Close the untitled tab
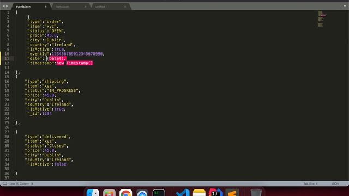The height and width of the screenshot is (196, 349). [x=125, y=7]
